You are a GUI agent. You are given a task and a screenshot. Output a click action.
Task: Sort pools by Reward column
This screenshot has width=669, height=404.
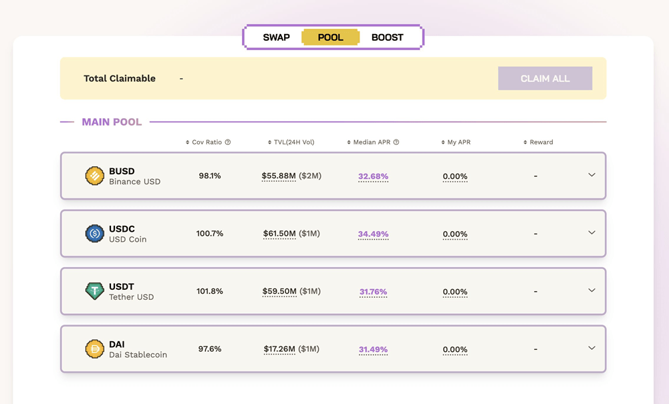pos(539,142)
